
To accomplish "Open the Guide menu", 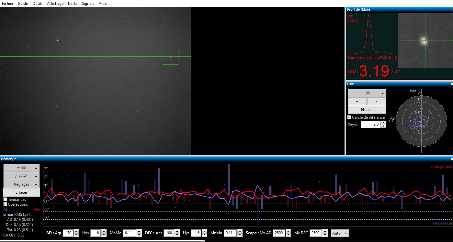I will point(23,4).
